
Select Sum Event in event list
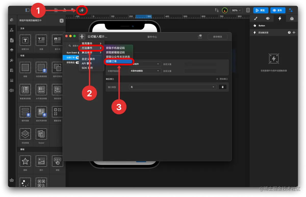[x=72, y=53]
